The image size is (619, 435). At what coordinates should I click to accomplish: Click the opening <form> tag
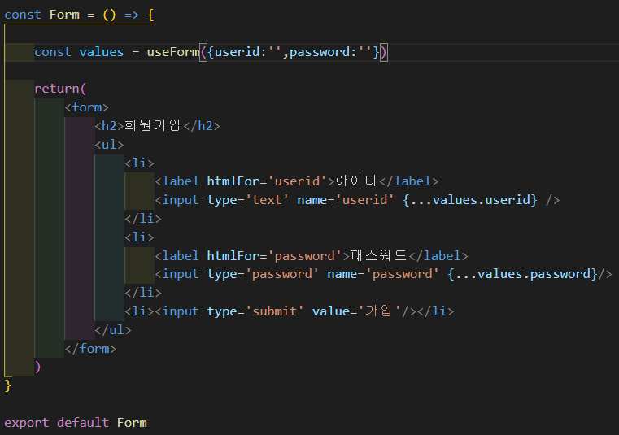pos(86,107)
